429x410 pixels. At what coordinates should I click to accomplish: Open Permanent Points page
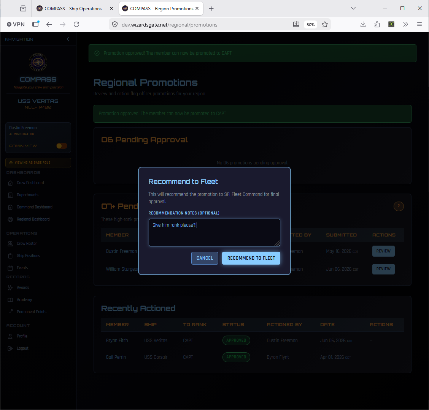point(32,312)
